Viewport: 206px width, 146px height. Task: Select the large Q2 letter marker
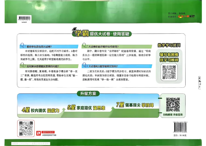[85, 45]
